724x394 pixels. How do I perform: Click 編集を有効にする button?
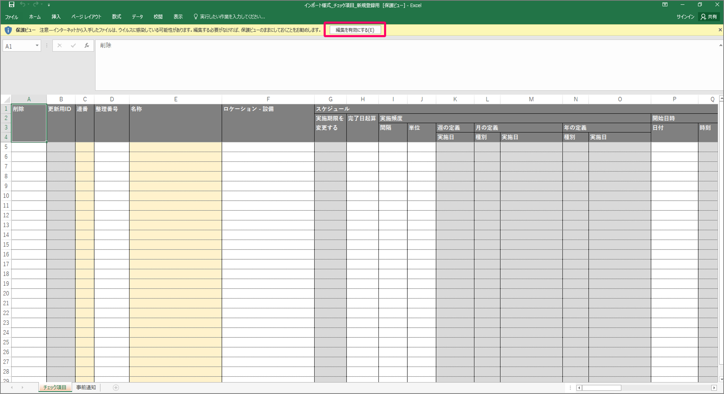355,30
